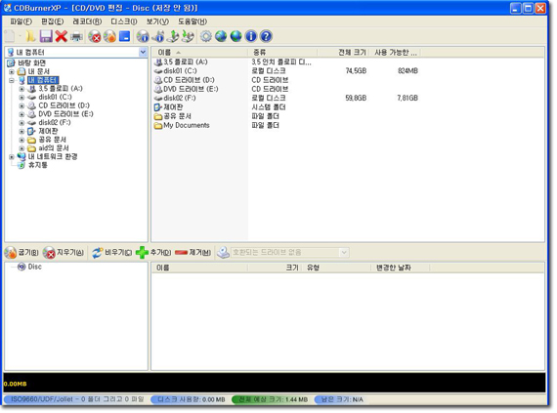The width and height of the screenshot is (557, 413).
Task: Expand the 내 문서 tree node
Action: 12,71
